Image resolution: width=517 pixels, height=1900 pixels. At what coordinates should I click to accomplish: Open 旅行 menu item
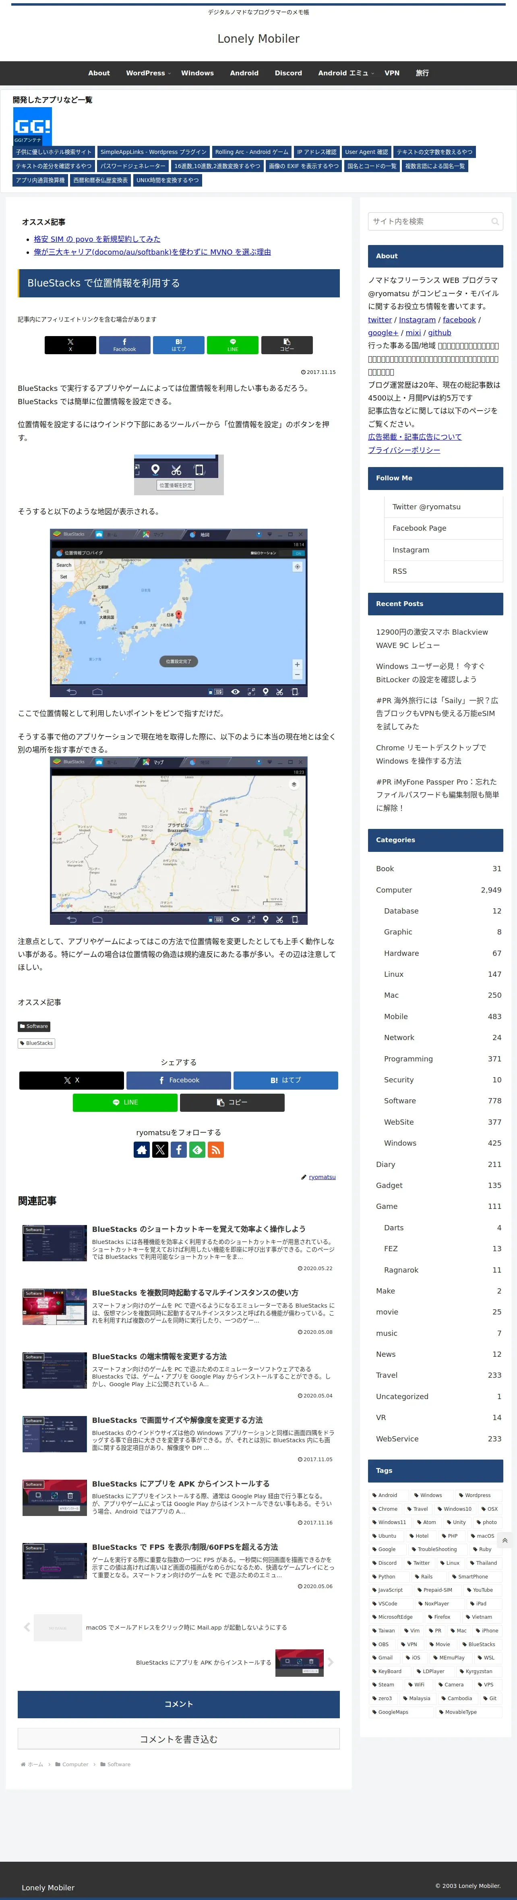(422, 73)
